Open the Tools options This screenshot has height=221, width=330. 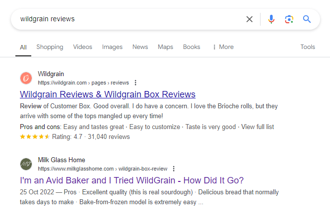click(308, 47)
